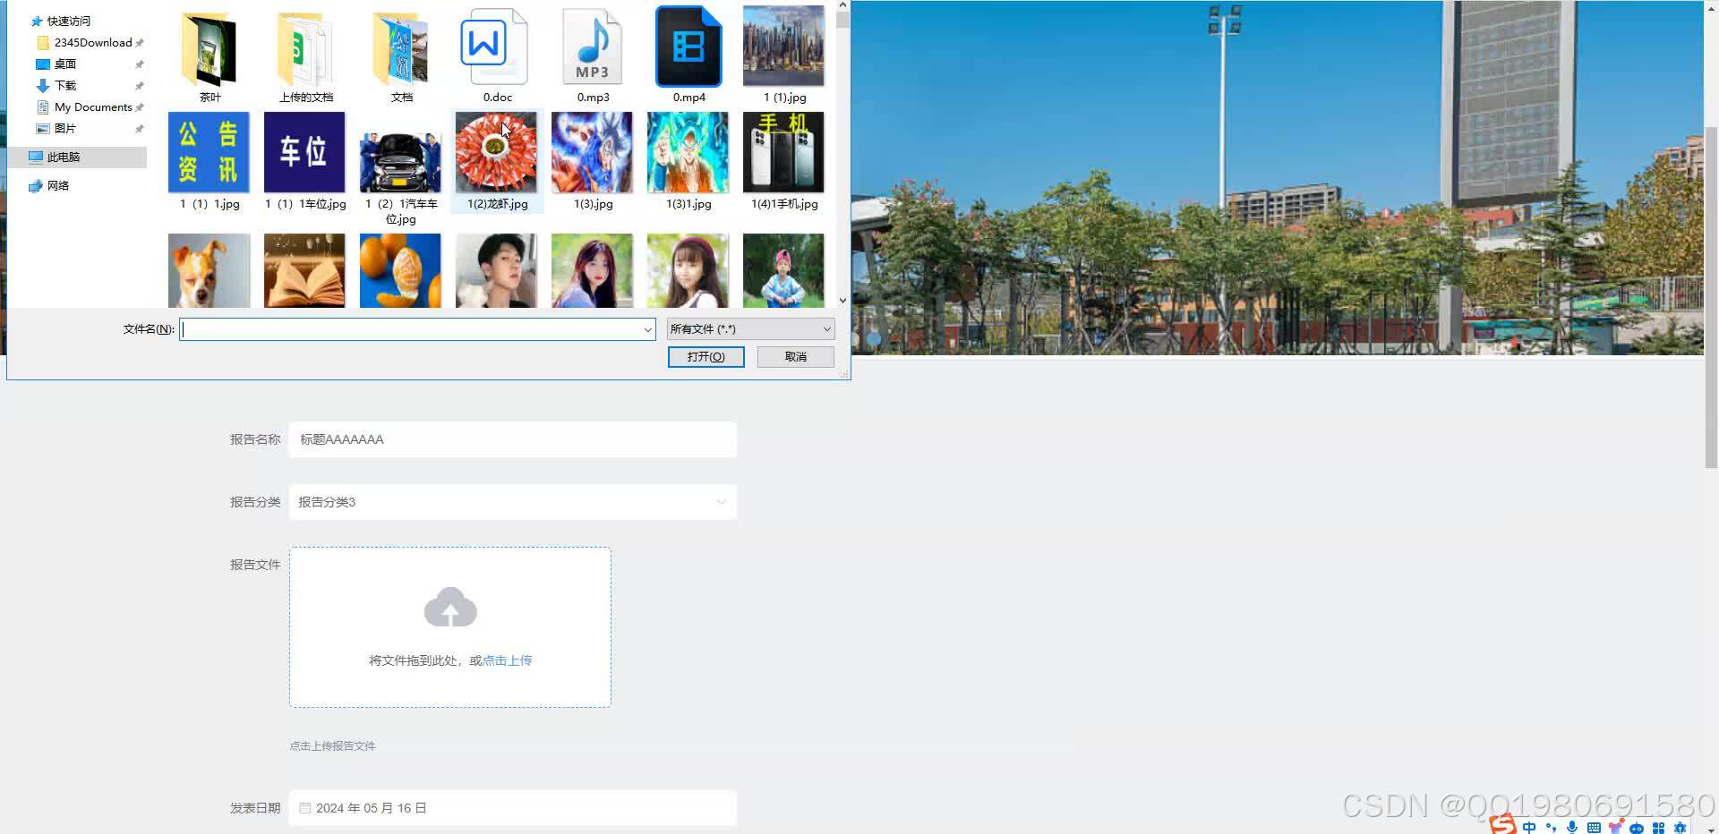1719x834 pixels.
Task: Click the cloud upload icon in the report file box
Action: point(450,608)
